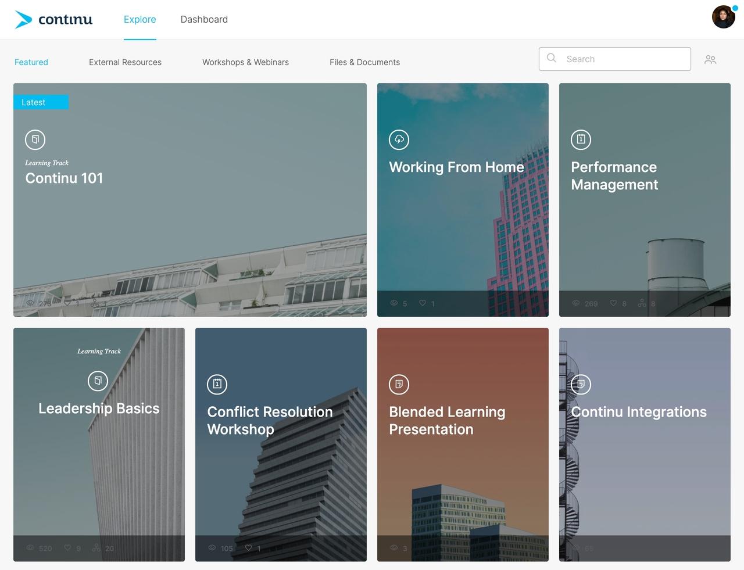Switch to the Dashboard tab
Image resolution: width=744 pixels, height=570 pixels.
[204, 20]
